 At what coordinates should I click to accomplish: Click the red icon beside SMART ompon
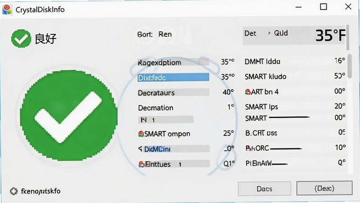[141, 134]
